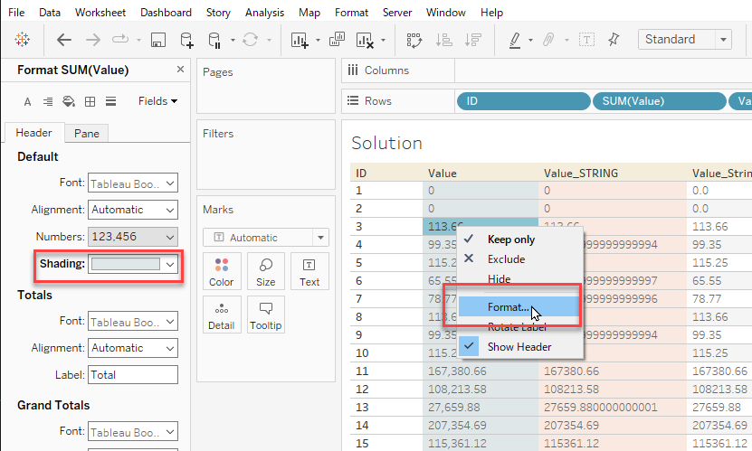
Task: Open the Fields dropdown
Action: (157, 101)
